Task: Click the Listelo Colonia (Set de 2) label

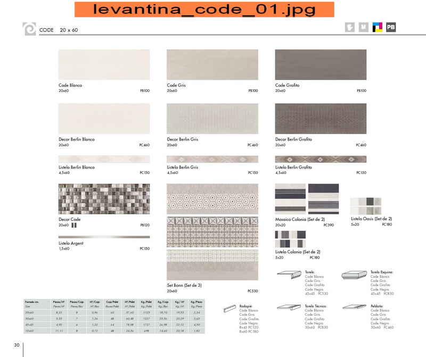Action: [298, 252]
